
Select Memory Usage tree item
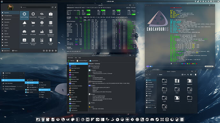click(x=75, y=79)
